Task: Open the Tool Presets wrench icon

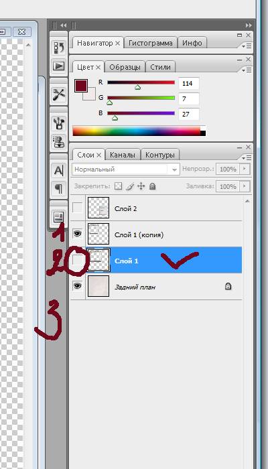Action: (x=59, y=94)
